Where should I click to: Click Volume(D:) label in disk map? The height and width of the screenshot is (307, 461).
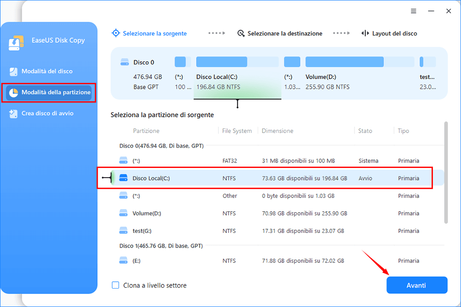pyautogui.click(x=321, y=77)
